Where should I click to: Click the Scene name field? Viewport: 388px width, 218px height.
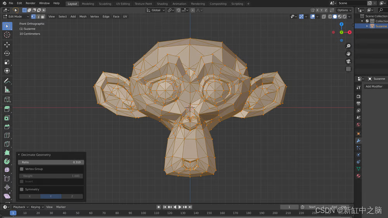tap(352, 3)
